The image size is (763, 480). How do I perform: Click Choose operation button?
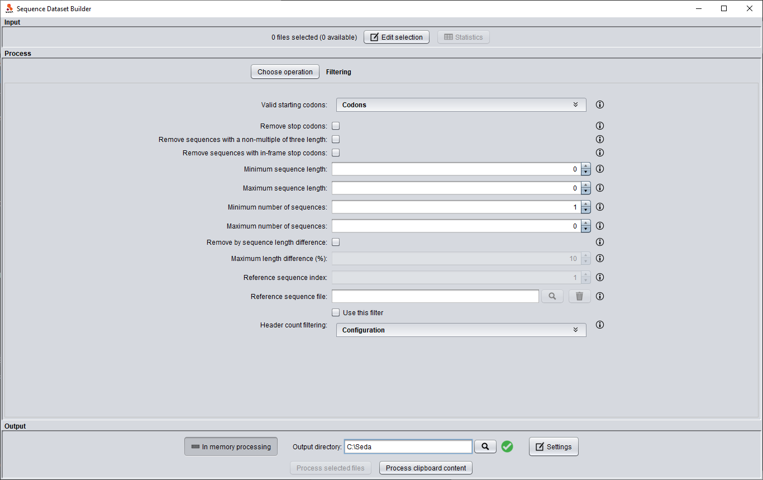(285, 72)
